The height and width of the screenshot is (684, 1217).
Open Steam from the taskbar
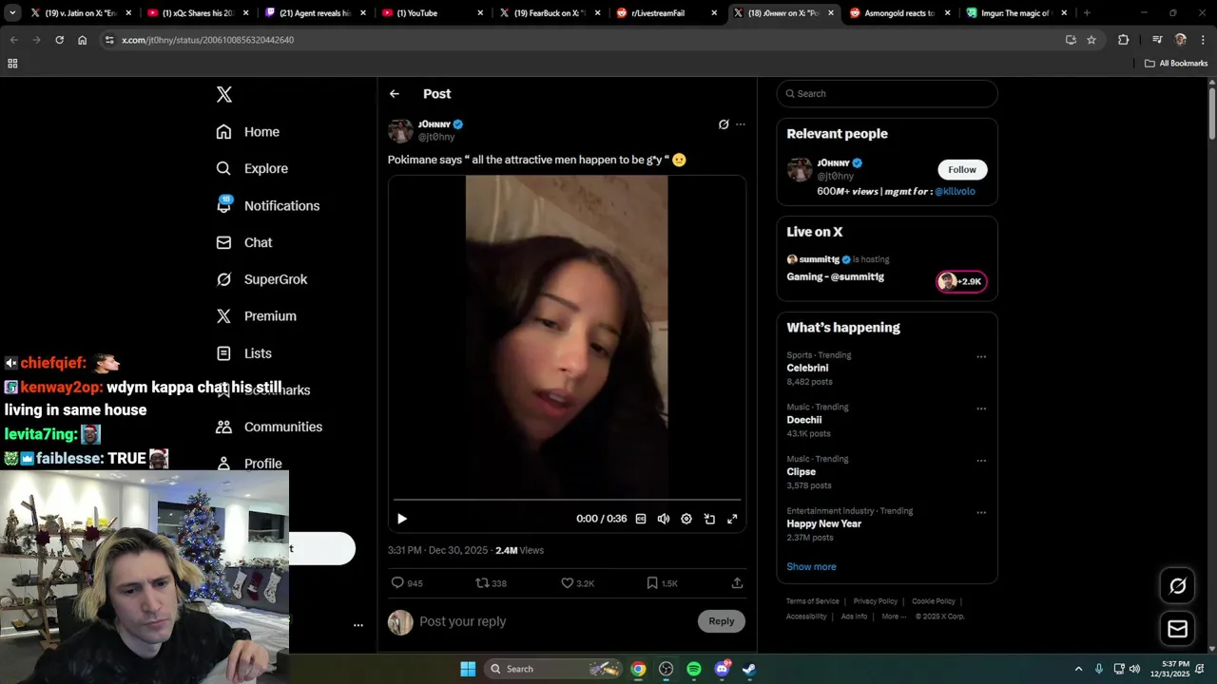[749, 669]
